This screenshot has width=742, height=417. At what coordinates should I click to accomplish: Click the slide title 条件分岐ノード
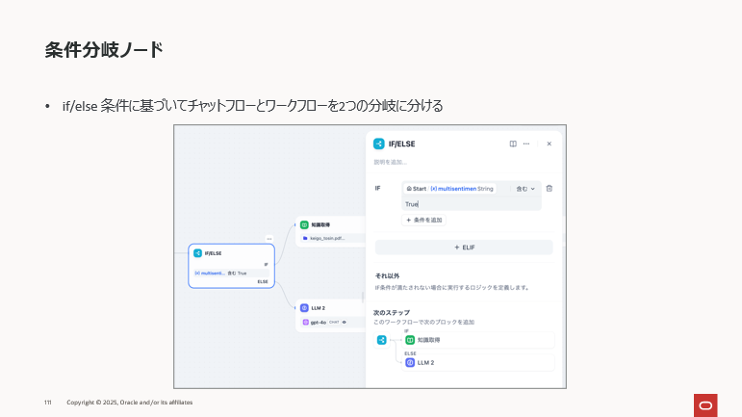(x=104, y=50)
